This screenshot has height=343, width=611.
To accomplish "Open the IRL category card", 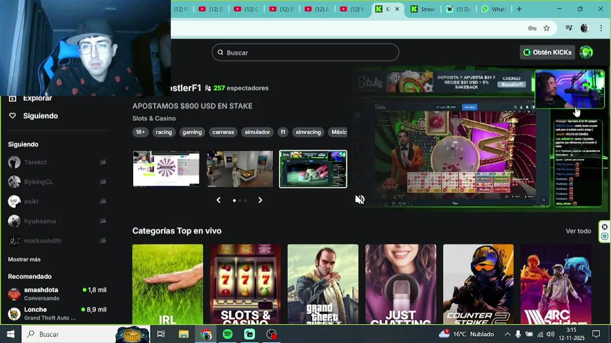I will 168,284.
